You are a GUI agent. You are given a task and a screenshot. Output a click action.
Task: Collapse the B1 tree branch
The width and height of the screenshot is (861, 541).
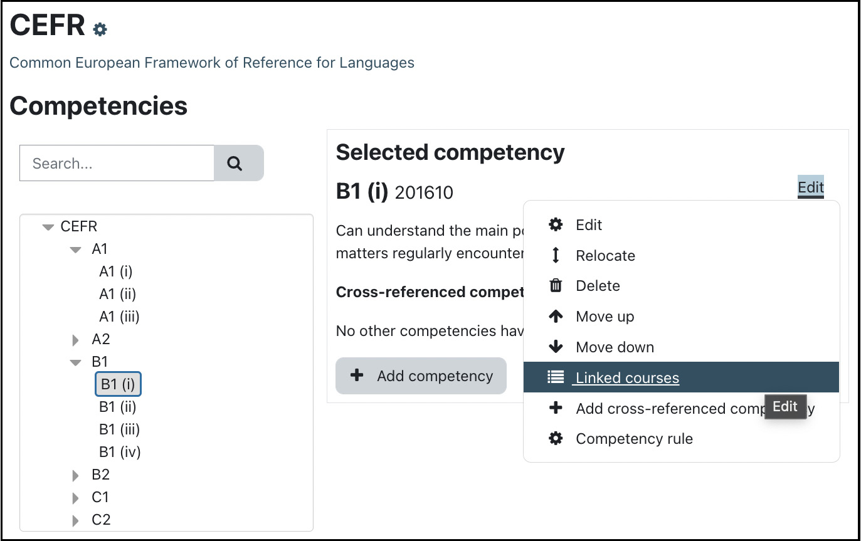click(76, 362)
